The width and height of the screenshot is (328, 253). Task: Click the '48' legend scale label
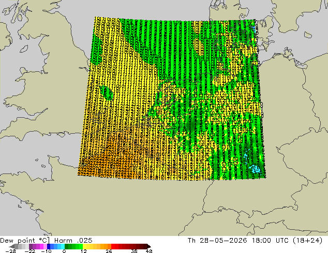[x=149, y=251]
